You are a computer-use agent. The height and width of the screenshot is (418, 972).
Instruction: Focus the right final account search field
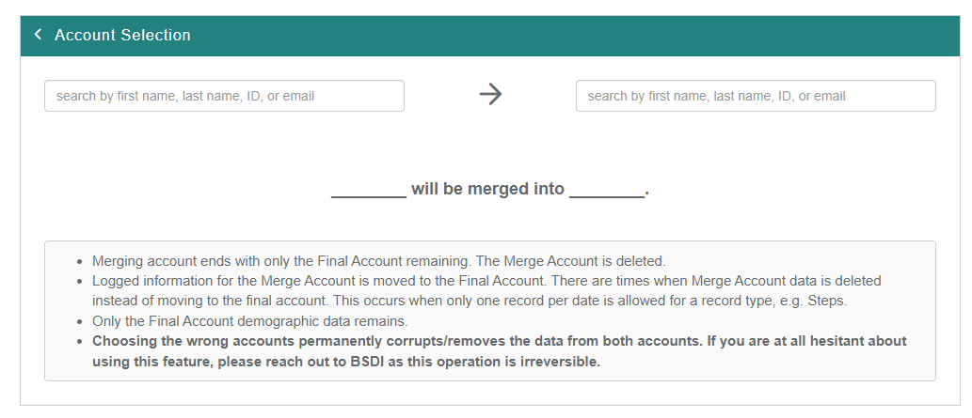[x=756, y=96]
